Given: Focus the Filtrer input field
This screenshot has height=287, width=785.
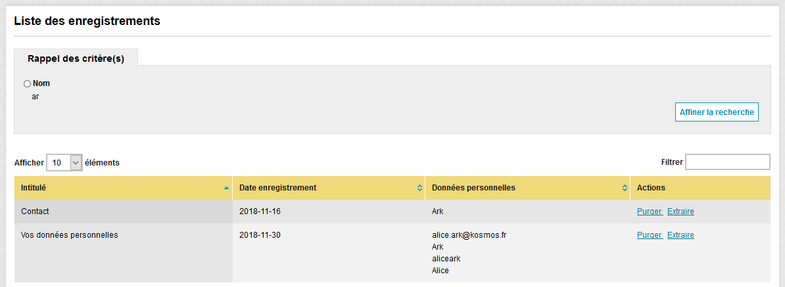Looking at the screenshot, I should (727, 162).
